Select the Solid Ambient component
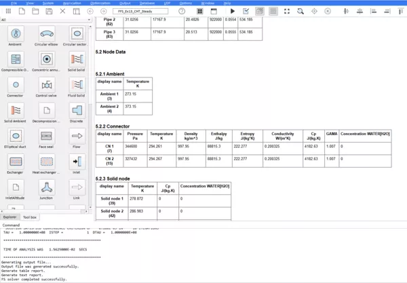The height and width of the screenshot is (283, 407). click(x=16, y=111)
